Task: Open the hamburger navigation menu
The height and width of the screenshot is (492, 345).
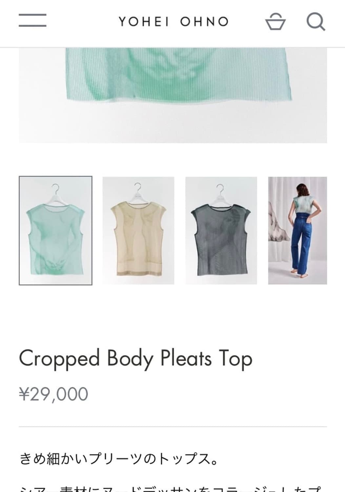Action: coord(32,20)
